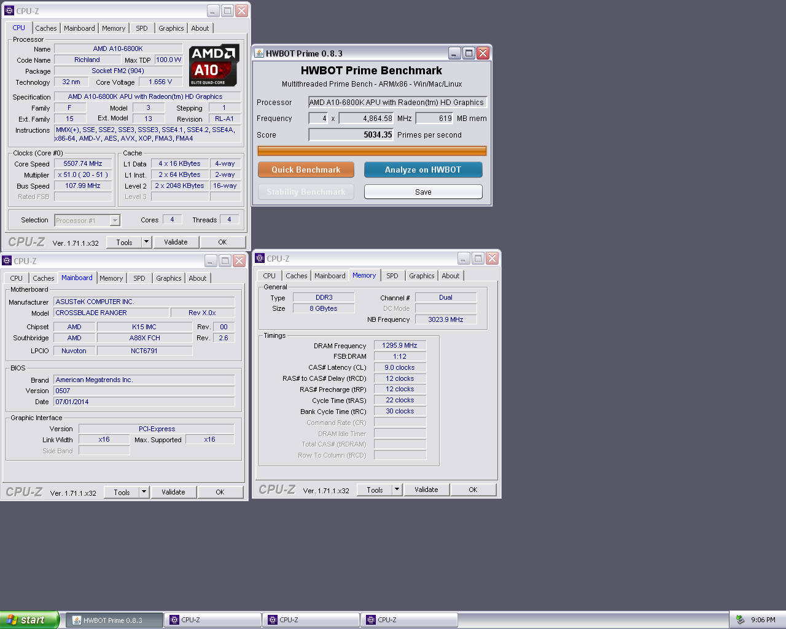This screenshot has width=786, height=629.
Task: Switch to Memory tab in top CPU-Z window
Action: click(114, 28)
